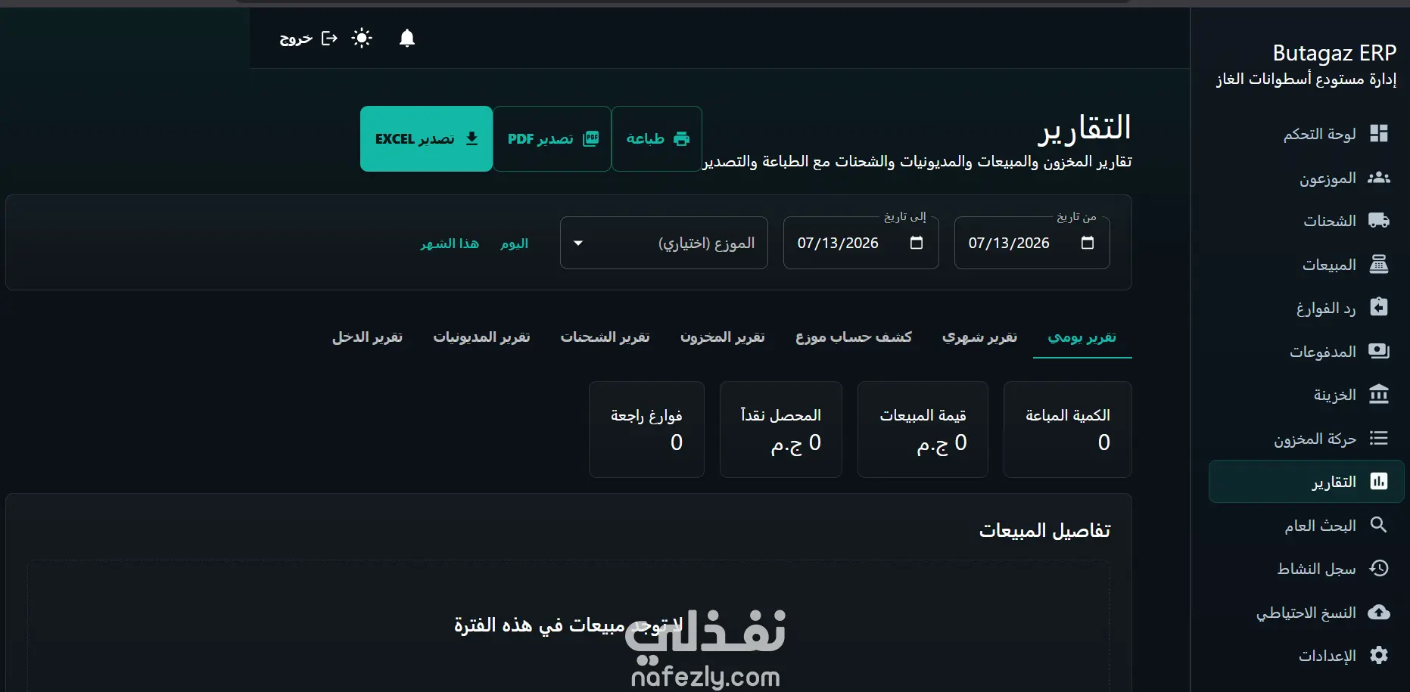Click the large التقارير page heading
The image size is (1410, 692).
point(1085,128)
